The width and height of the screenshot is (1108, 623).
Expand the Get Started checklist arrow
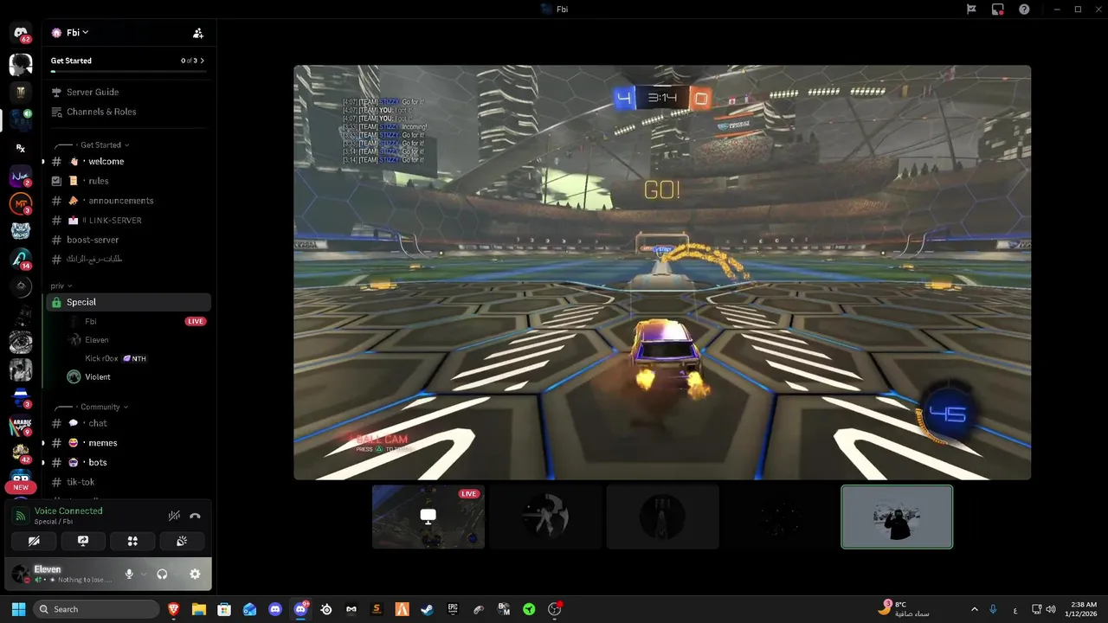tap(202, 61)
